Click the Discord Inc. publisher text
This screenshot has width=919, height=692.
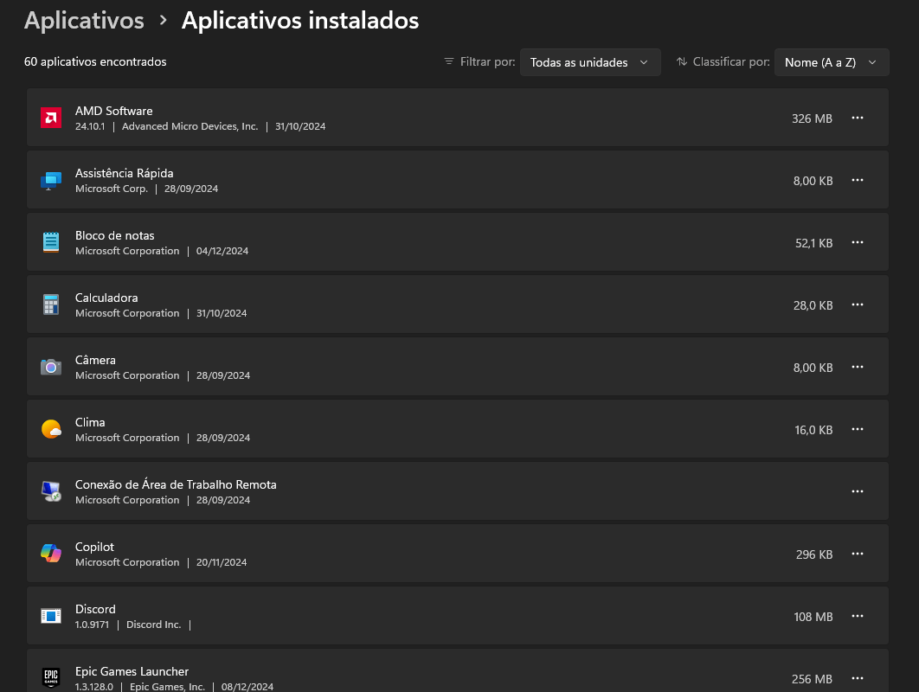point(153,625)
